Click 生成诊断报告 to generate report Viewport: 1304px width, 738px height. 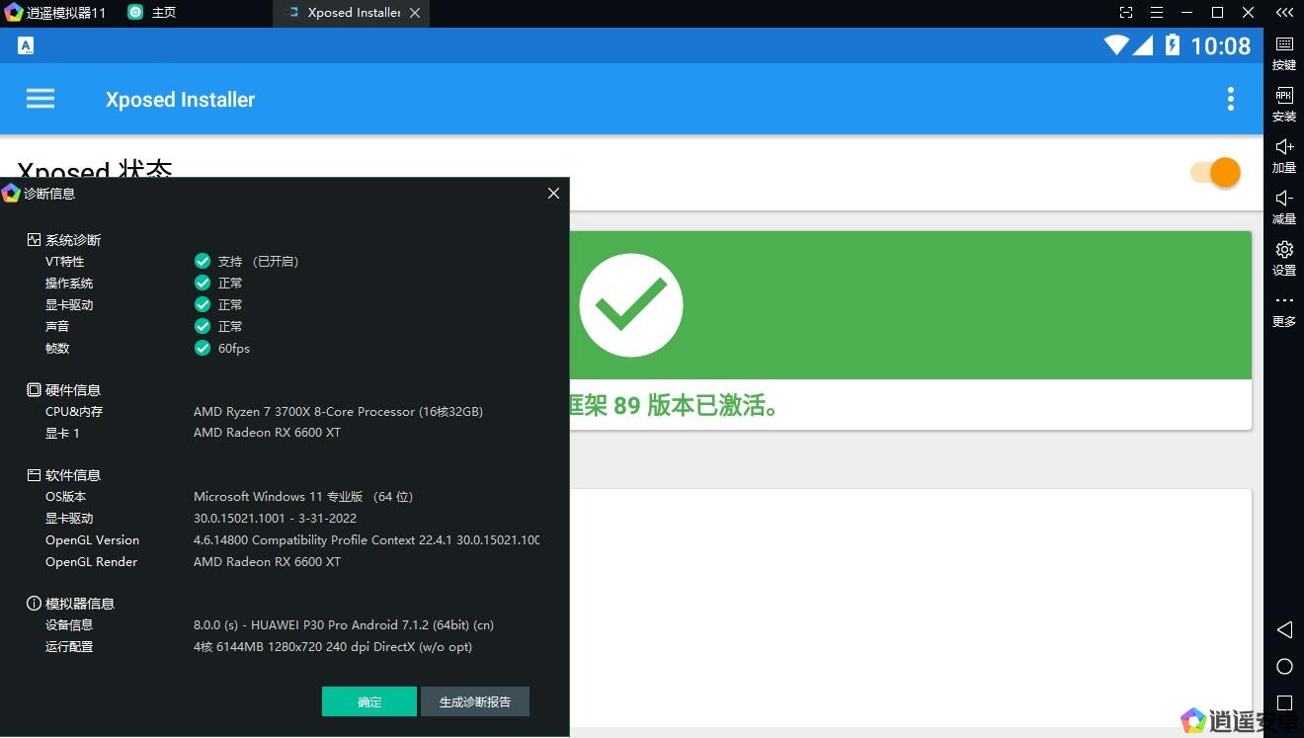(x=474, y=701)
